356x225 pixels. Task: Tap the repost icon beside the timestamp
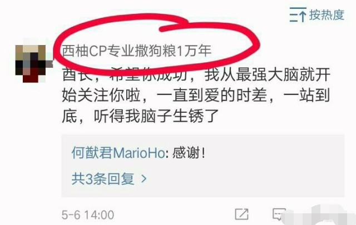[241, 214]
